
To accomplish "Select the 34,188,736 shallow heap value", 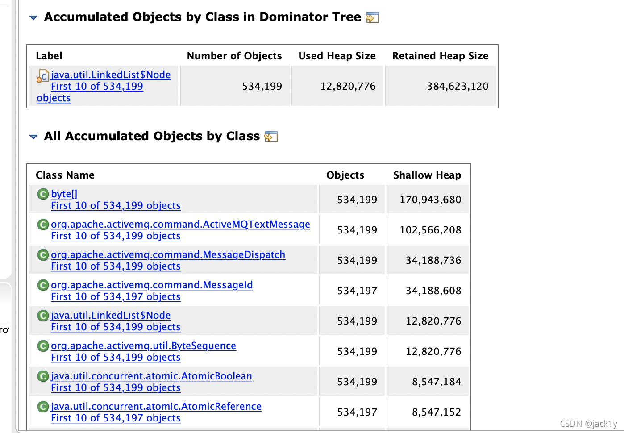I will [433, 260].
